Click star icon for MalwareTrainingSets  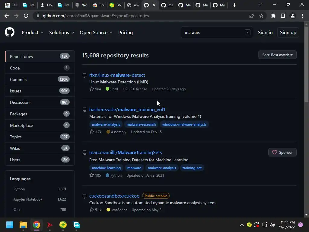click(x=92, y=175)
